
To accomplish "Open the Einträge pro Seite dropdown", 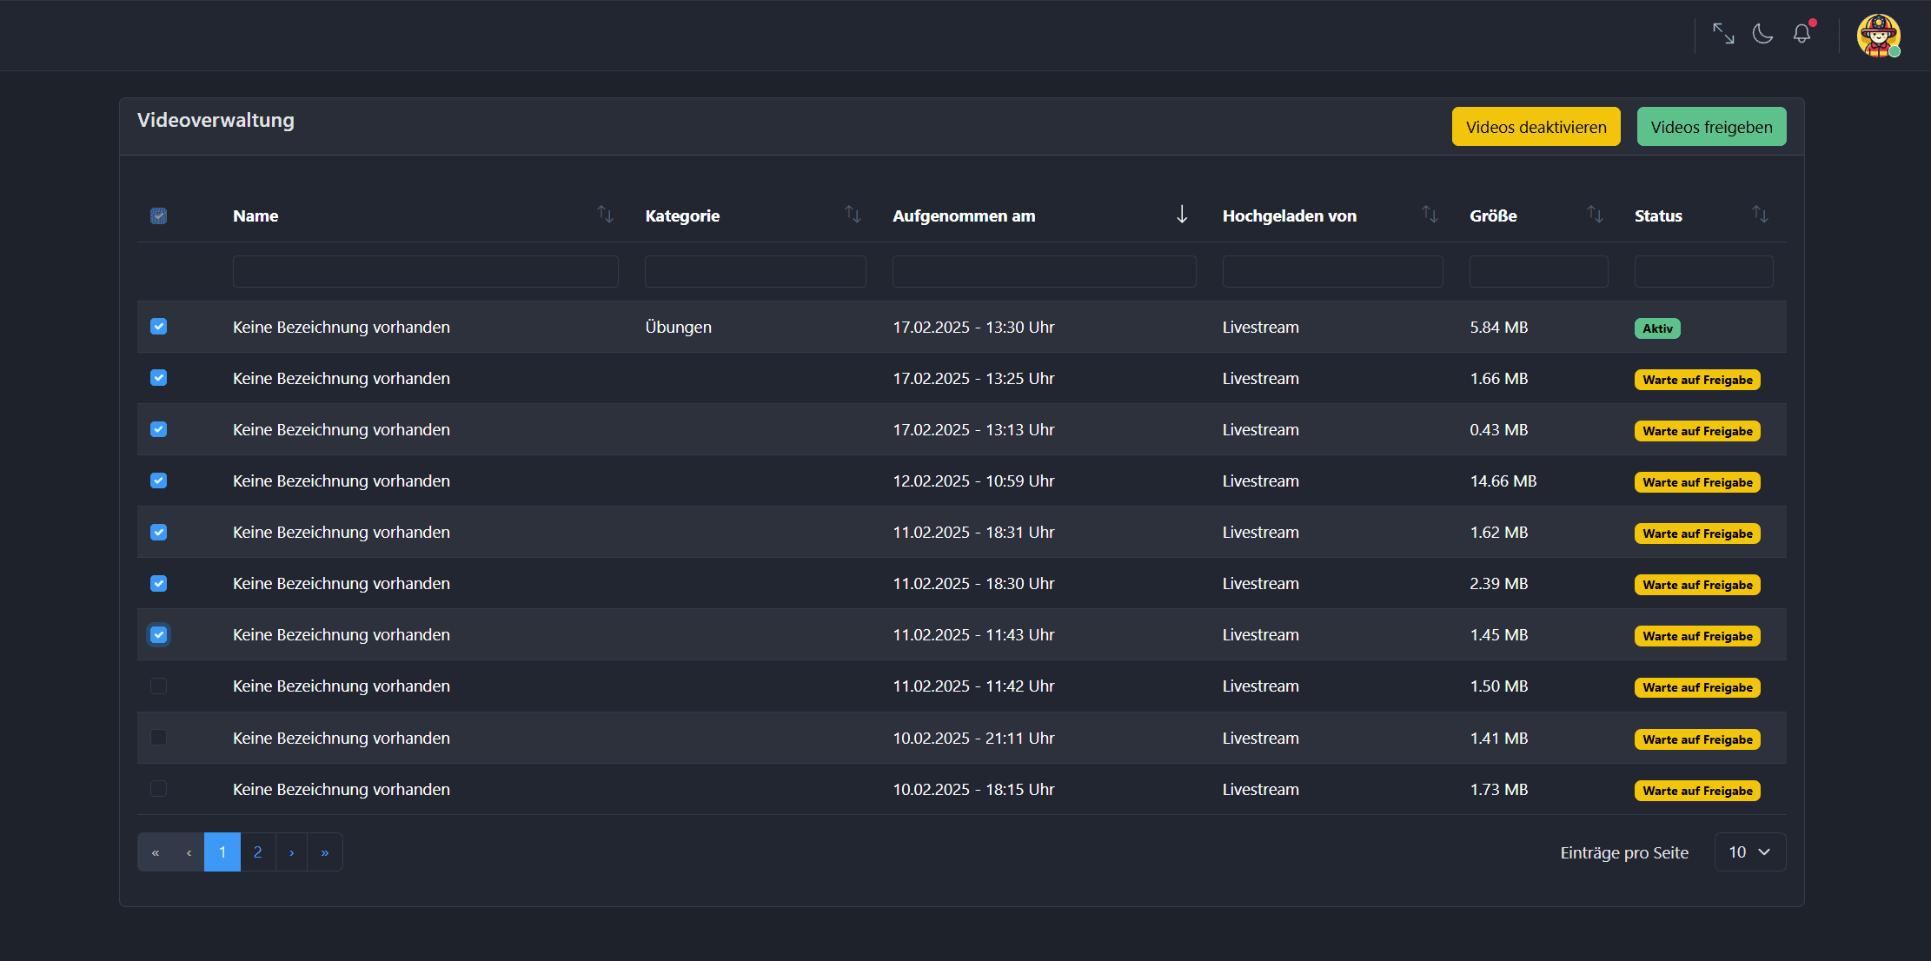I will [x=1749, y=852].
